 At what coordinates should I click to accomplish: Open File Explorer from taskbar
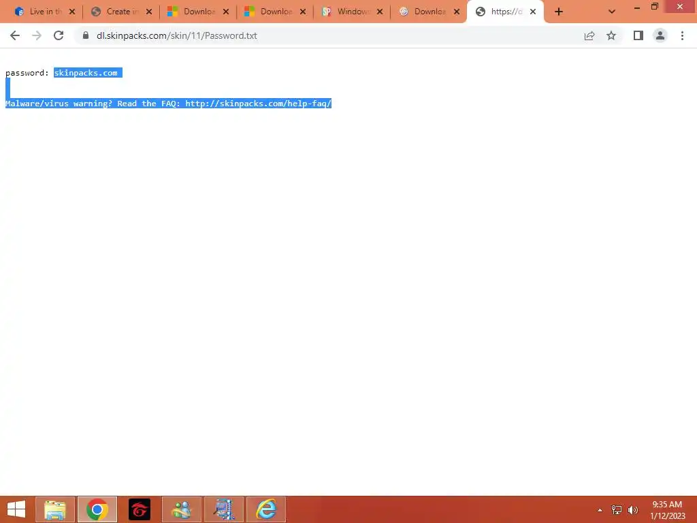click(x=55, y=509)
